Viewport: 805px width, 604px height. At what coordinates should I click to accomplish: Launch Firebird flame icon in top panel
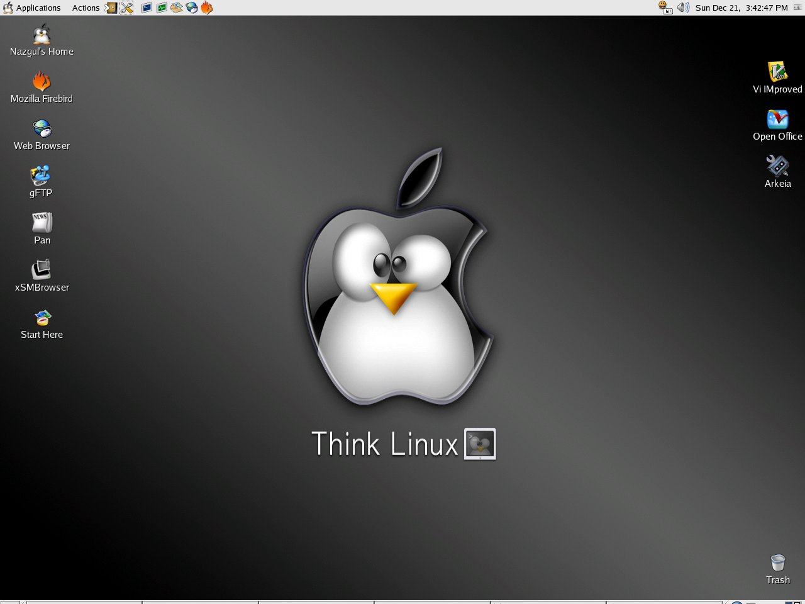point(207,8)
